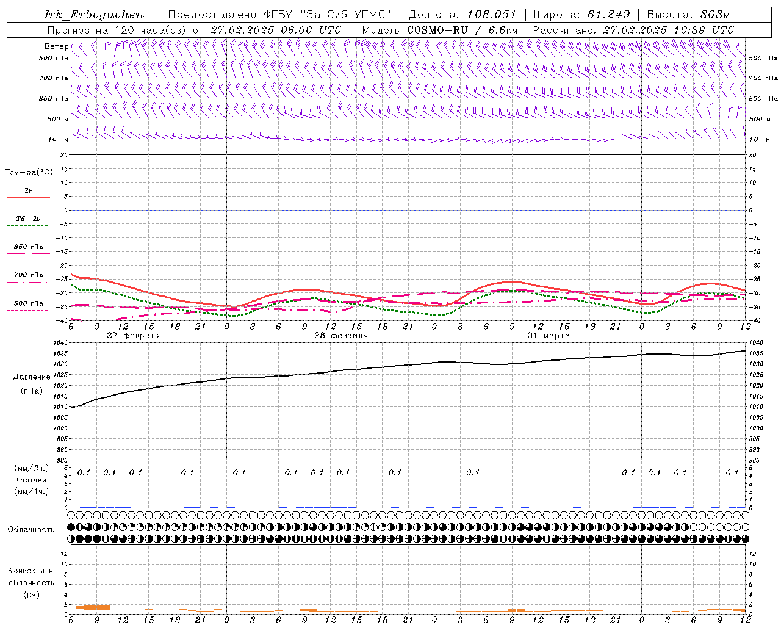The width and height of the screenshot is (781, 625).
Task: Click the tallest orange convective bar near hour 9
Action: point(97,607)
